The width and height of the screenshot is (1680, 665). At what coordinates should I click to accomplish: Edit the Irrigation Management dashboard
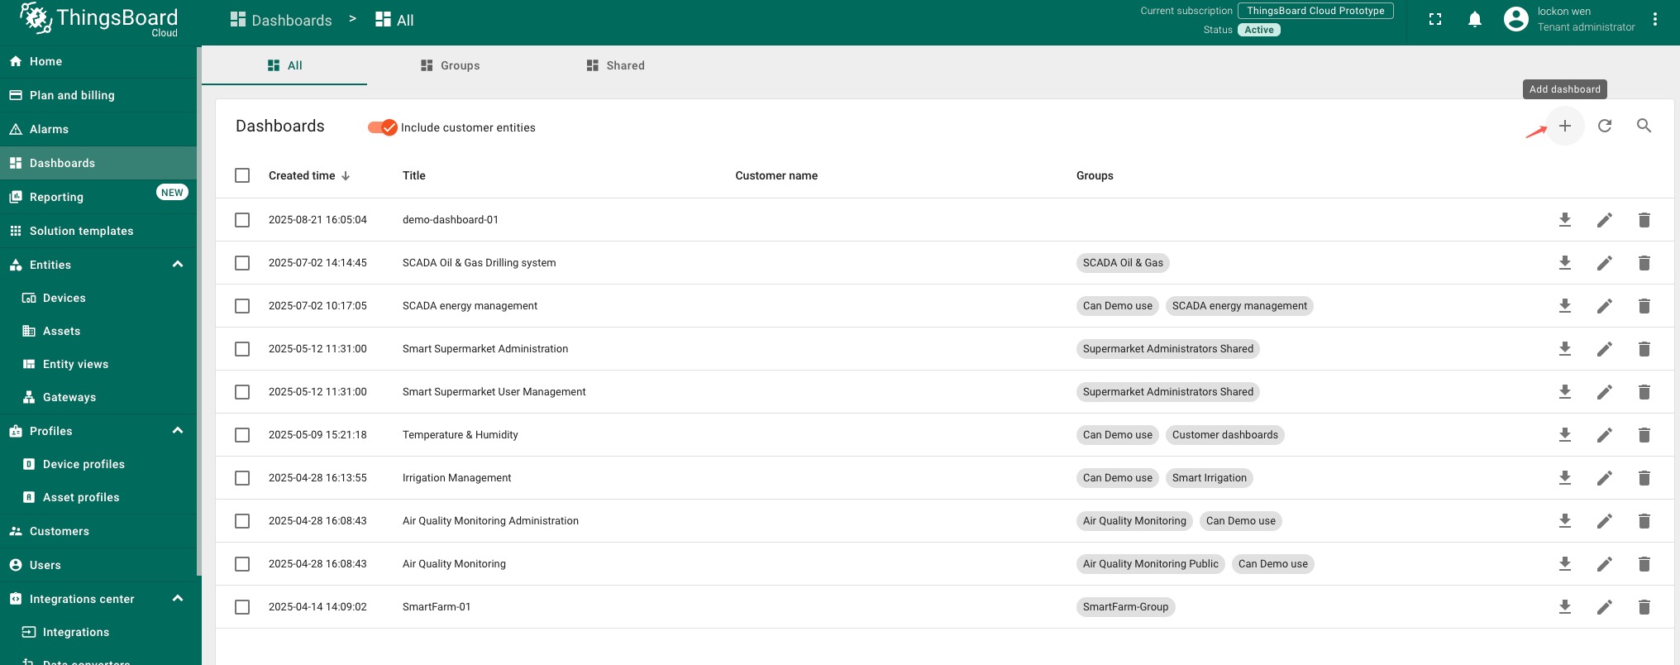click(x=1604, y=478)
